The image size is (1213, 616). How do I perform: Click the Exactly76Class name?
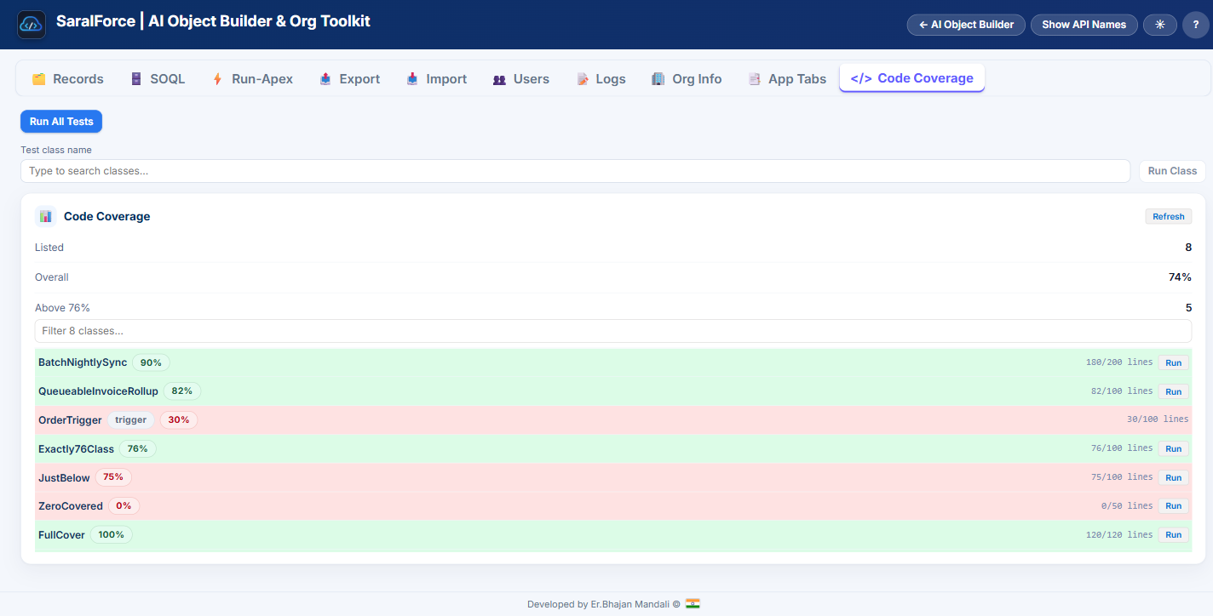(x=76, y=448)
